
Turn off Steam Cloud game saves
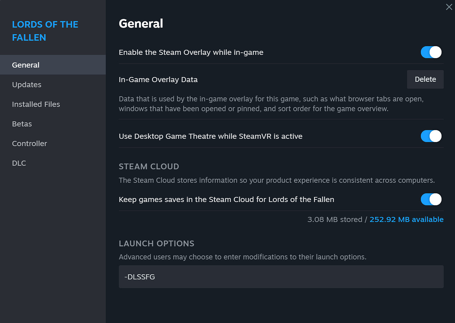tap(431, 199)
